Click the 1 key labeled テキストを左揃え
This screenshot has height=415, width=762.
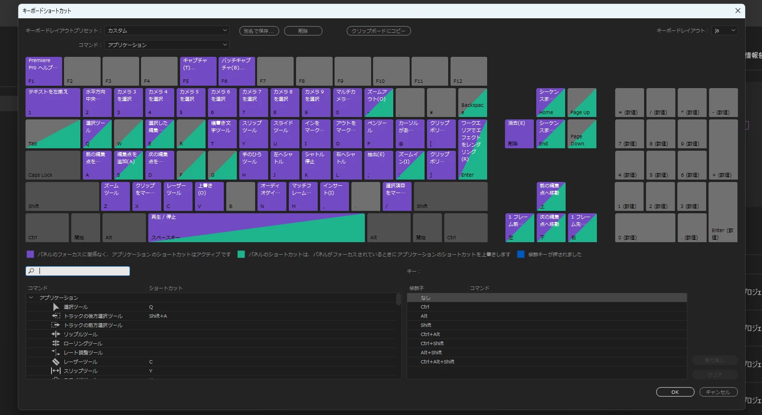pos(53,103)
